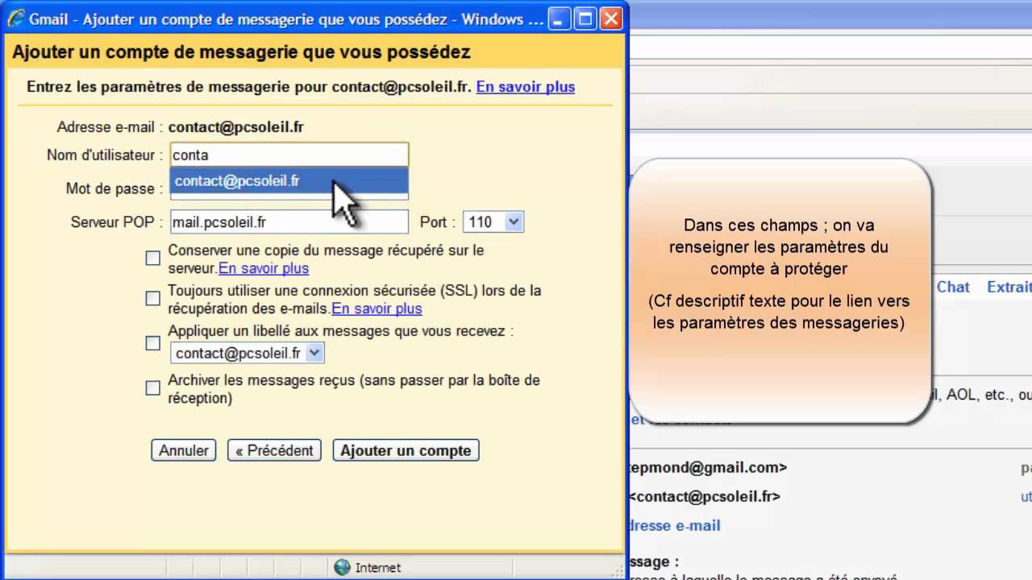Image resolution: width=1032 pixels, height=580 pixels.
Task: Click the <contact@pcsoleil.fr> text in background window
Action: [704, 496]
